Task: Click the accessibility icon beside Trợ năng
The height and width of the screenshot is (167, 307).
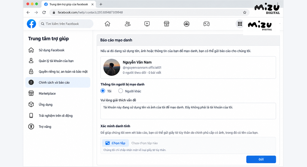Action: pos(31,126)
